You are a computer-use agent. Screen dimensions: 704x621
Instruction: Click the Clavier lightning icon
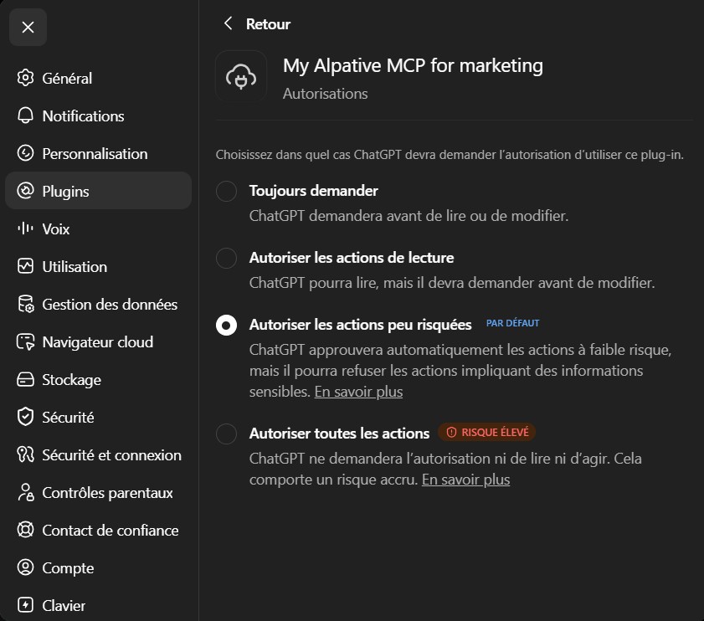pos(26,605)
